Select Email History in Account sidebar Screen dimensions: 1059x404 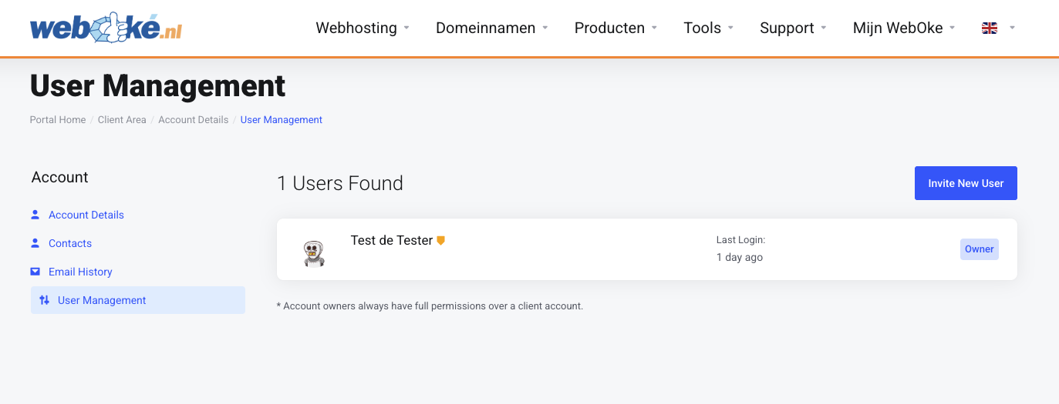[80, 272]
